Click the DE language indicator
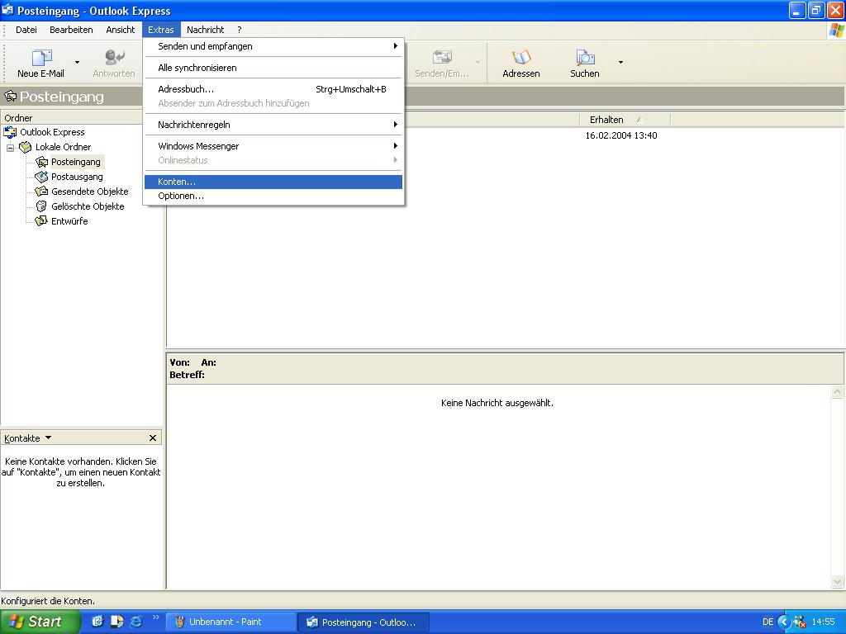The height and width of the screenshot is (634, 846). [768, 622]
